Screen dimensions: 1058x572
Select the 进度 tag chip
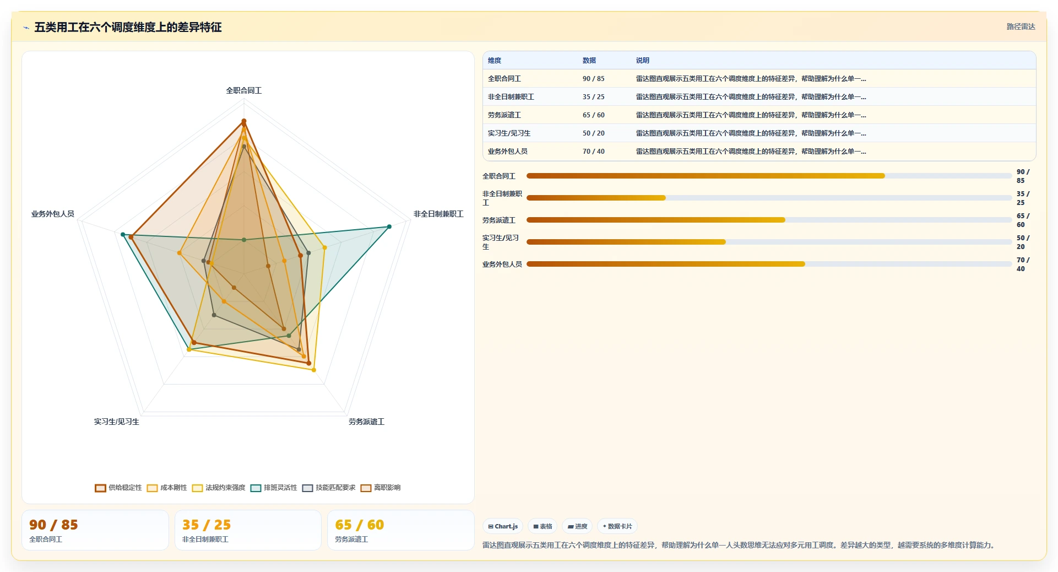pyautogui.click(x=577, y=526)
